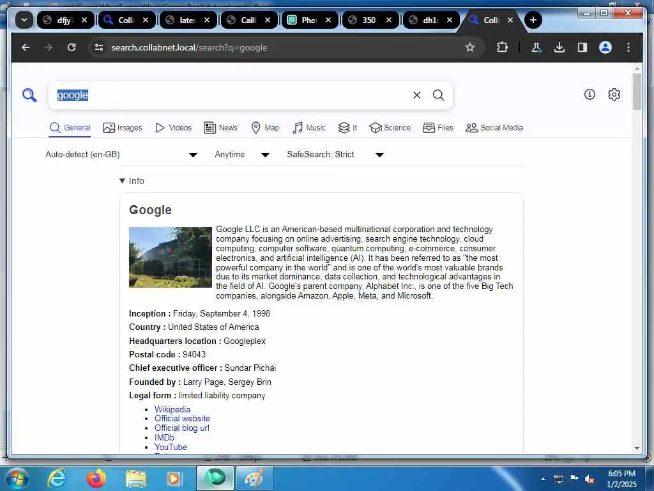This screenshot has height=491, width=654.
Task: Open the Chrome Labs flask icon
Action: (536, 47)
